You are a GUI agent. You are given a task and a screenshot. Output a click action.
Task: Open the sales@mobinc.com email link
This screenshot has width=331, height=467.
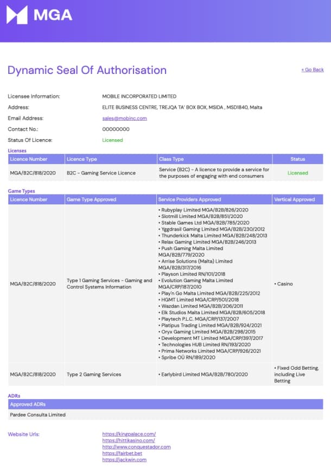coord(125,118)
